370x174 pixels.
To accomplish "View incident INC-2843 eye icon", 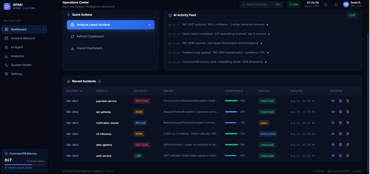I will [x=333, y=145].
